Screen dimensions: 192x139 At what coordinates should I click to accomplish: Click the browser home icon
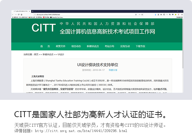22,15
